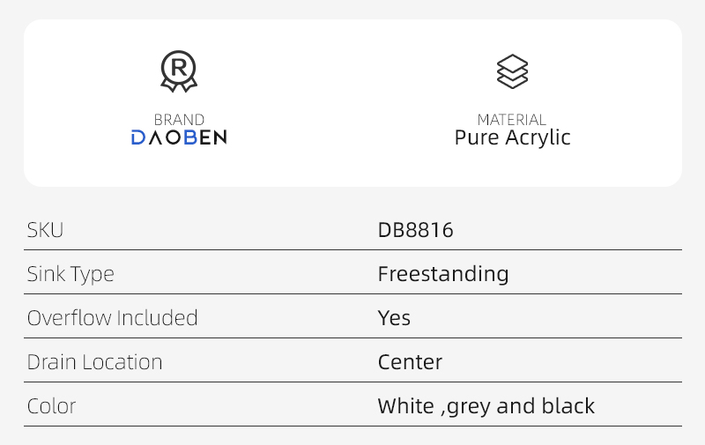Image resolution: width=705 pixels, height=445 pixels.
Task: Click the Color row label
Action: [51, 406]
